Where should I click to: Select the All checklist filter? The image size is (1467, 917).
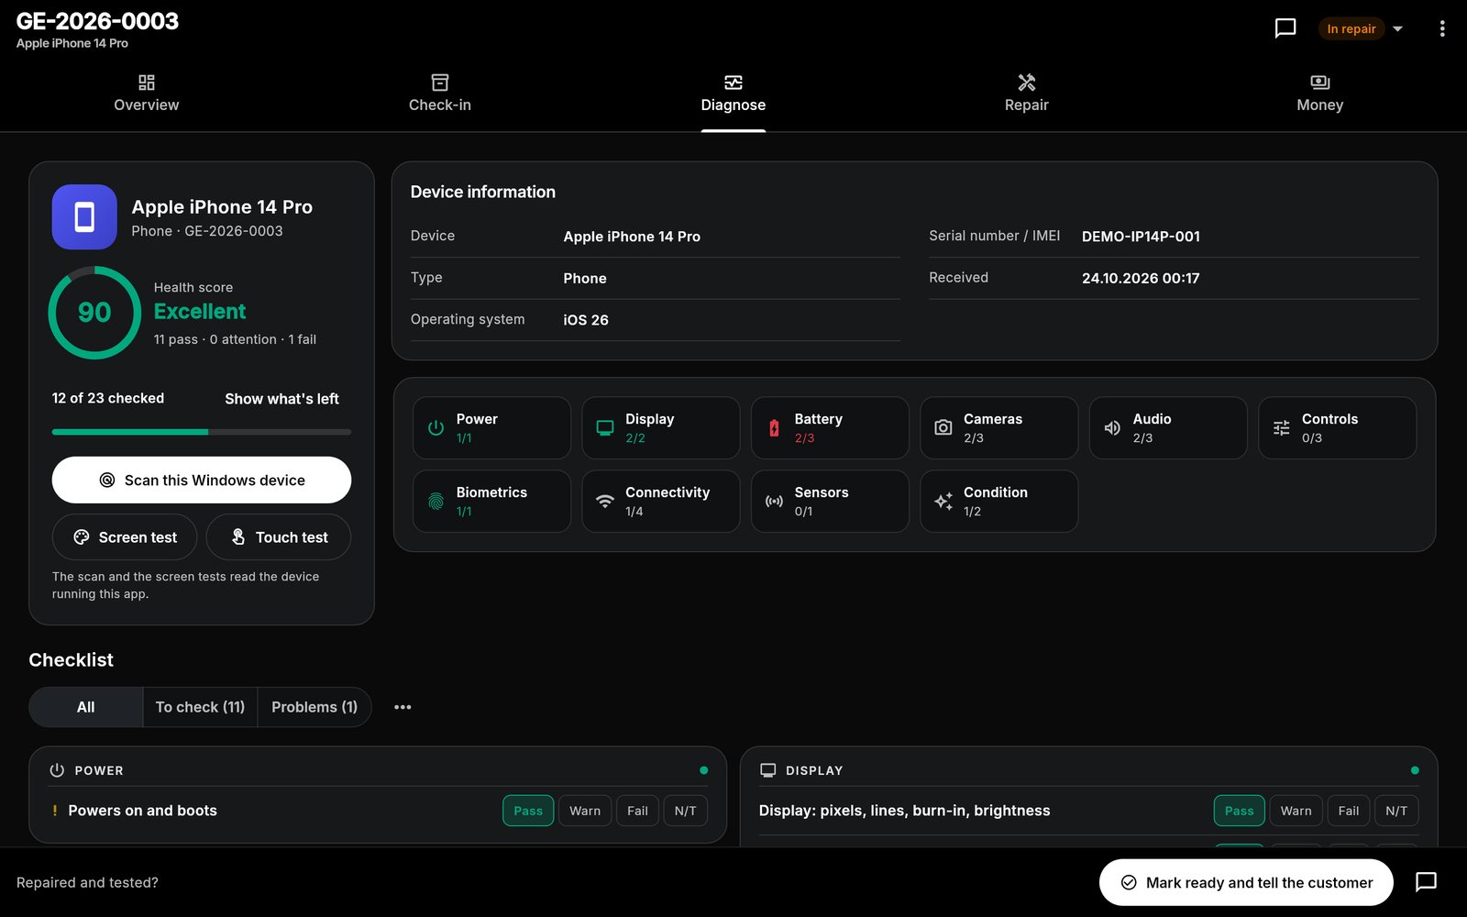click(86, 707)
